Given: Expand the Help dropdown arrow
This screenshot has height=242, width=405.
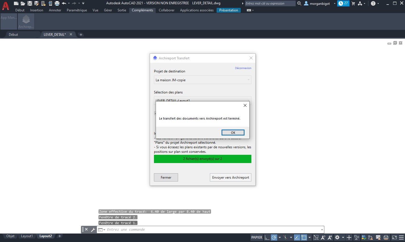Looking at the screenshot, I should coord(378,3).
